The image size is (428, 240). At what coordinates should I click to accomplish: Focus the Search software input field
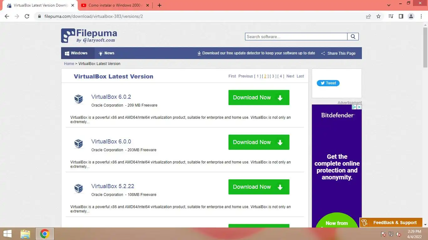coord(296,37)
